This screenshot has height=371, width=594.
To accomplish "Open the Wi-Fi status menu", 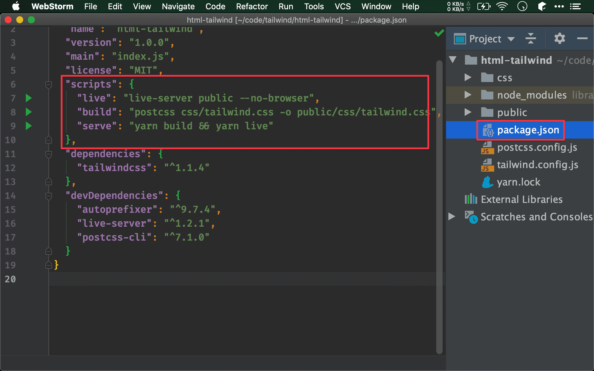I will [x=502, y=6].
